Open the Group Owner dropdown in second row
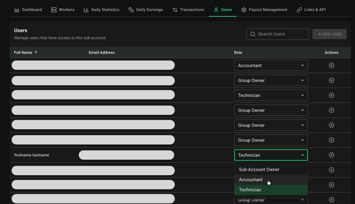The image size is (355, 204). point(271,81)
